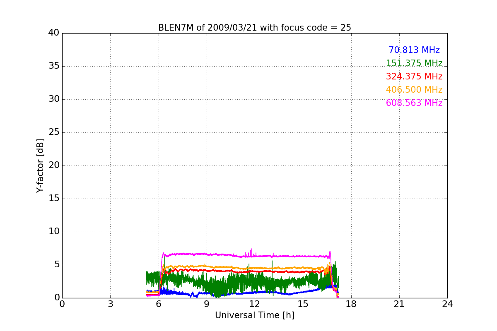Image resolution: width=497 pixels, height=331 pixels.
Task: Click the y-axis tick label 15
Action: click(54, 199)
